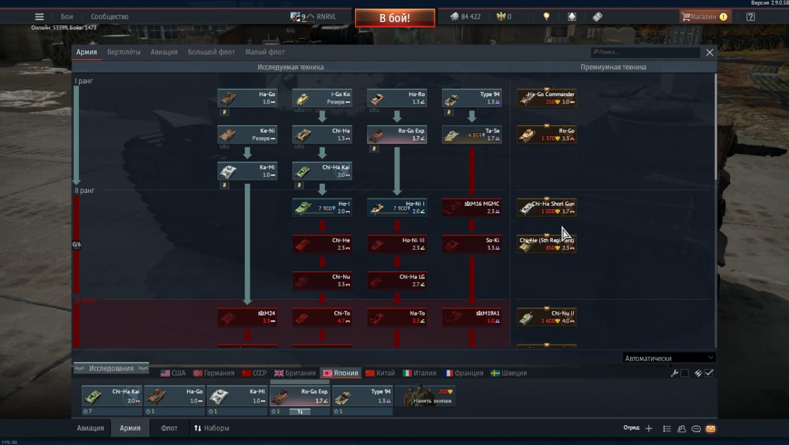Select the Chi-Ha LG vehicle
The image size is (789, 445).
397,280
